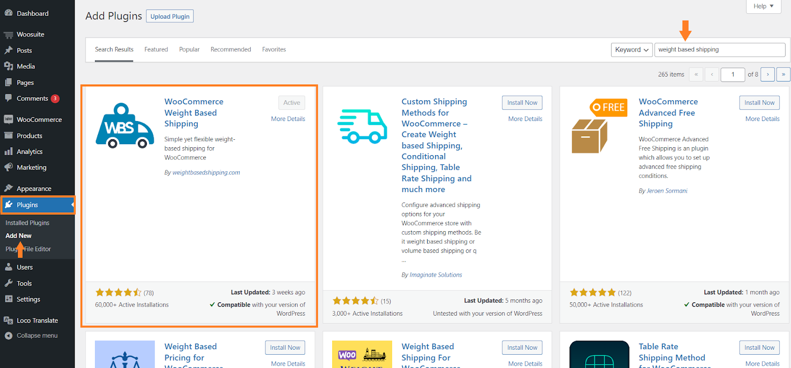Install Table Rate Shipping Method plugin
This screenshot has height=368, width=791.
(759, 348)
